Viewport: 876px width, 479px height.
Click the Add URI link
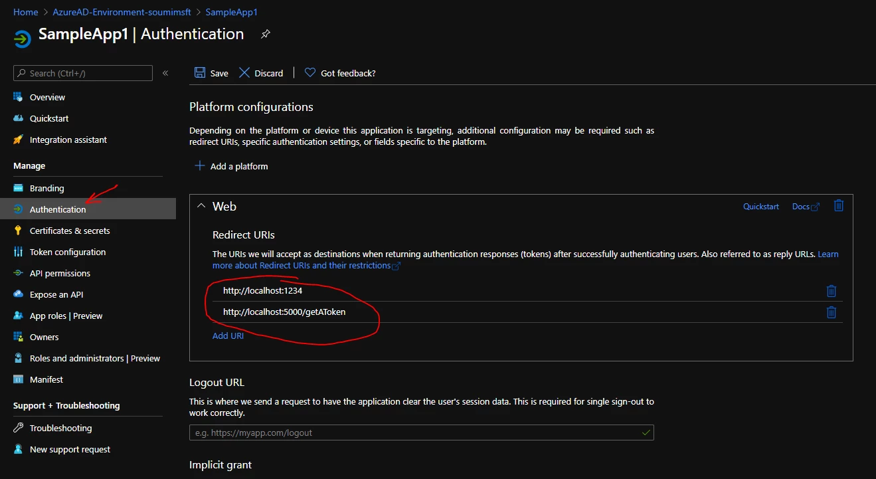[x=228, y=335]
